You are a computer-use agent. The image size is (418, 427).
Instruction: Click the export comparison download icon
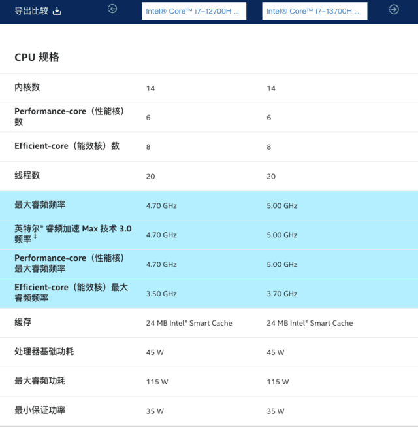[57, 11]
